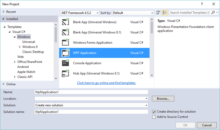Click the templates tree scrollbar down arrow

pyautogui.click(x=56, y=78)
